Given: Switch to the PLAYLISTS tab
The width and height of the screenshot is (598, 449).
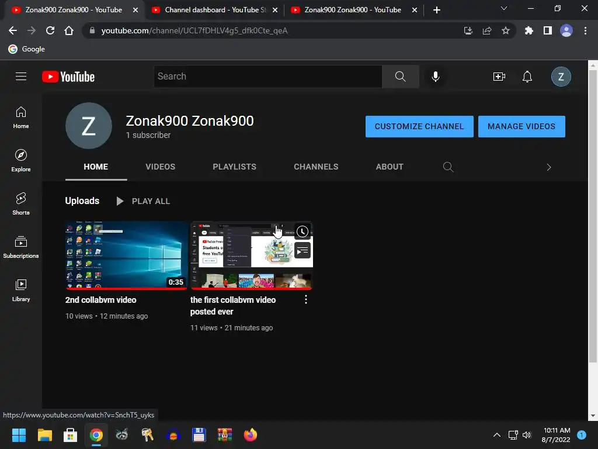Looking at the screenshot, I should tap(235, 167).
